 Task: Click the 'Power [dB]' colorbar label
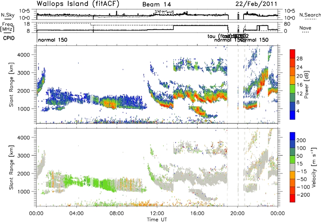(x=307, y=85)
